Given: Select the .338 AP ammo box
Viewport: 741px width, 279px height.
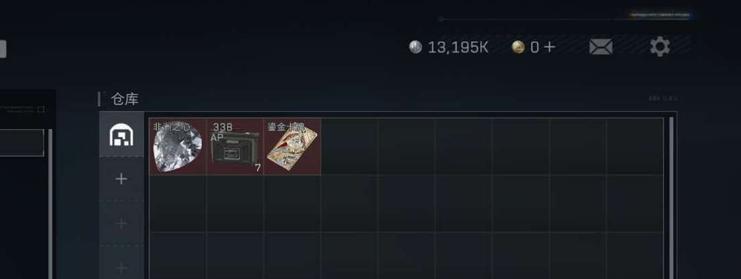Looking at the screenshot, I should (235, 146).
